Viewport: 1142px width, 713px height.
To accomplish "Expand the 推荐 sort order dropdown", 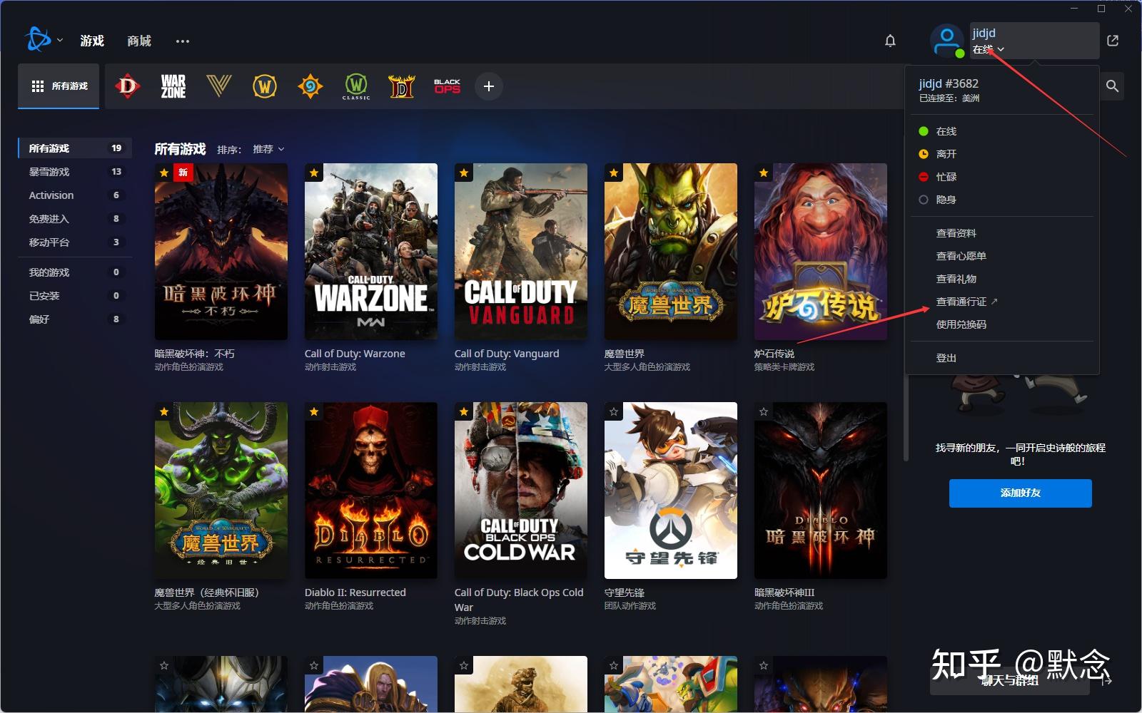I will click(268, 149).
